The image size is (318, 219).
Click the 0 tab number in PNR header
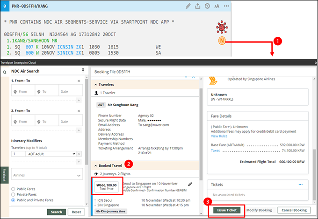(x=5, y=6)
